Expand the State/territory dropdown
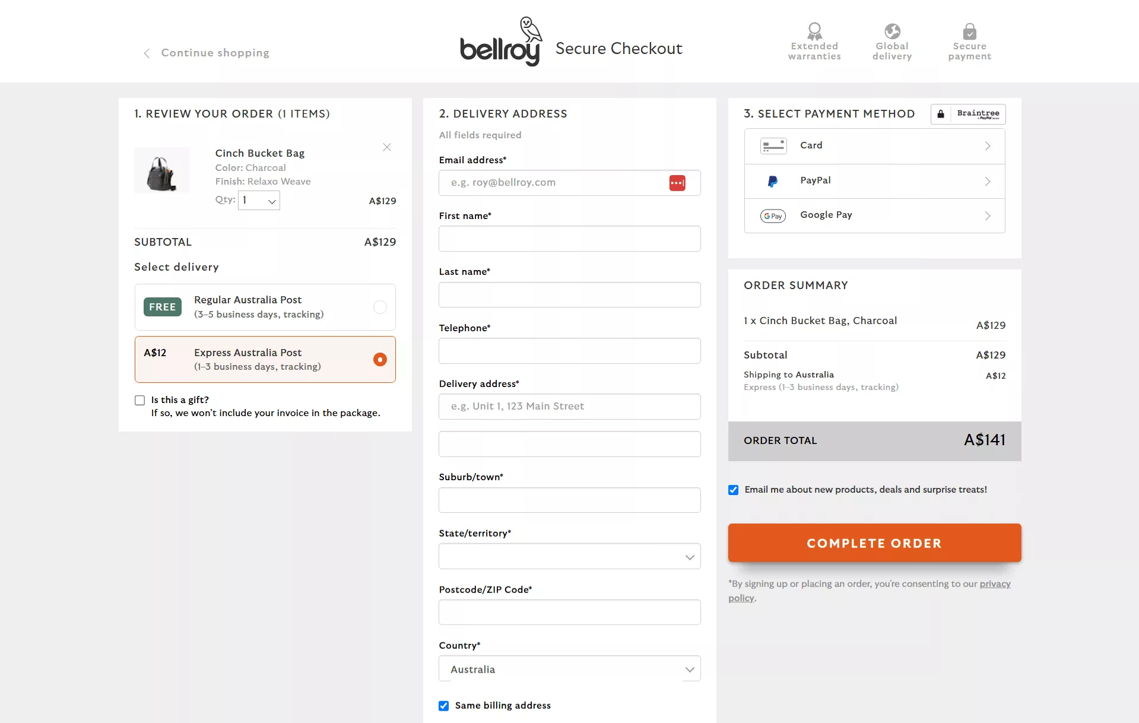Screen dimensions: 1139x723 (x=569, y=557)
